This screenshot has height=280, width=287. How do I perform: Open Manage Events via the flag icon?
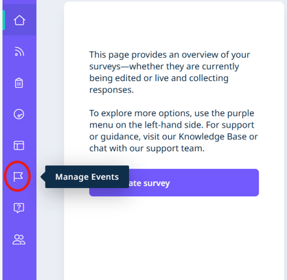18,176
